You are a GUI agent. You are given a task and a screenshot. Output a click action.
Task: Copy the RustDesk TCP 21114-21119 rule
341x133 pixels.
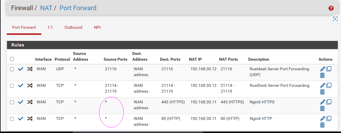(328, 85)
